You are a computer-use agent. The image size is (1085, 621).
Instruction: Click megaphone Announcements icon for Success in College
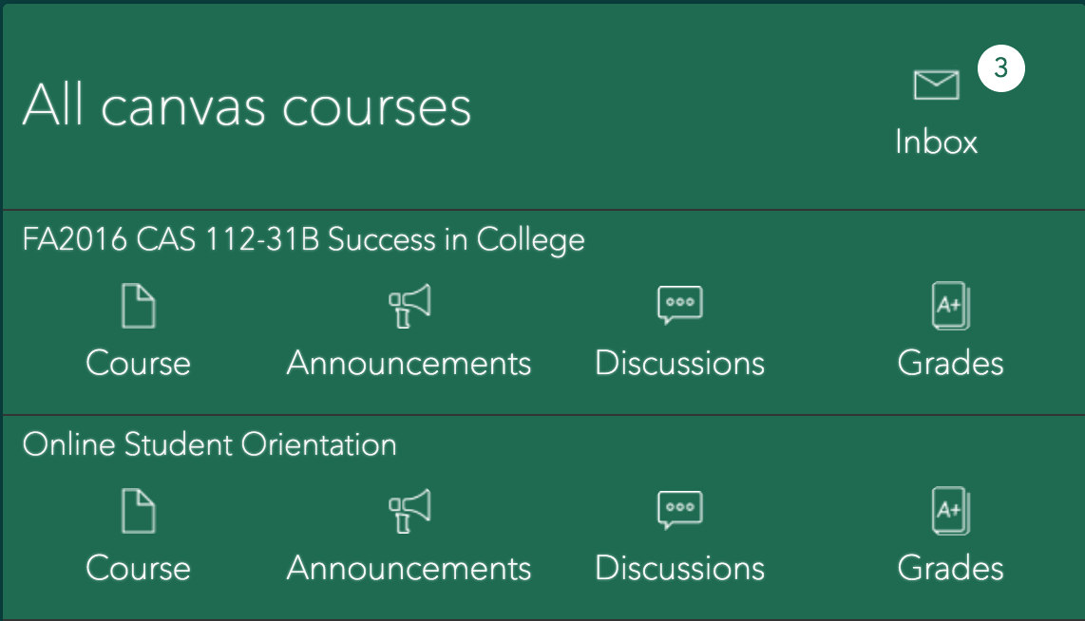click(409, 307)
